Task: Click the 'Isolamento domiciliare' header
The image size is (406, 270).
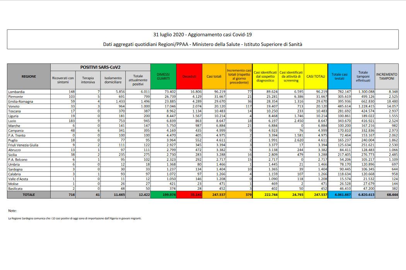Action: pos(113,80)
